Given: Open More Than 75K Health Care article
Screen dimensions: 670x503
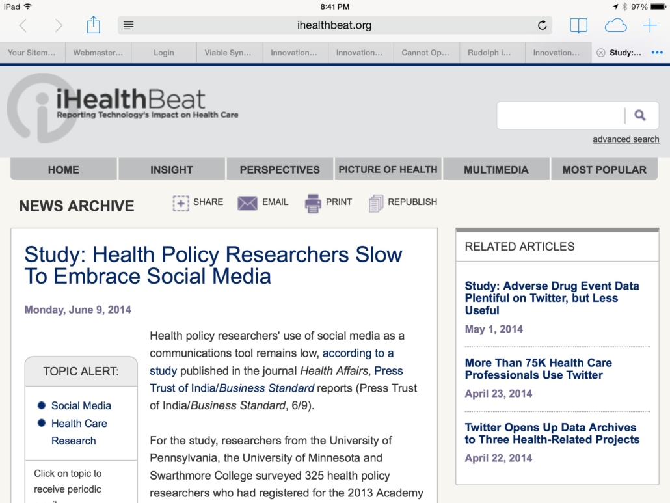Looking at the screenshot, I should coord(538,369).
